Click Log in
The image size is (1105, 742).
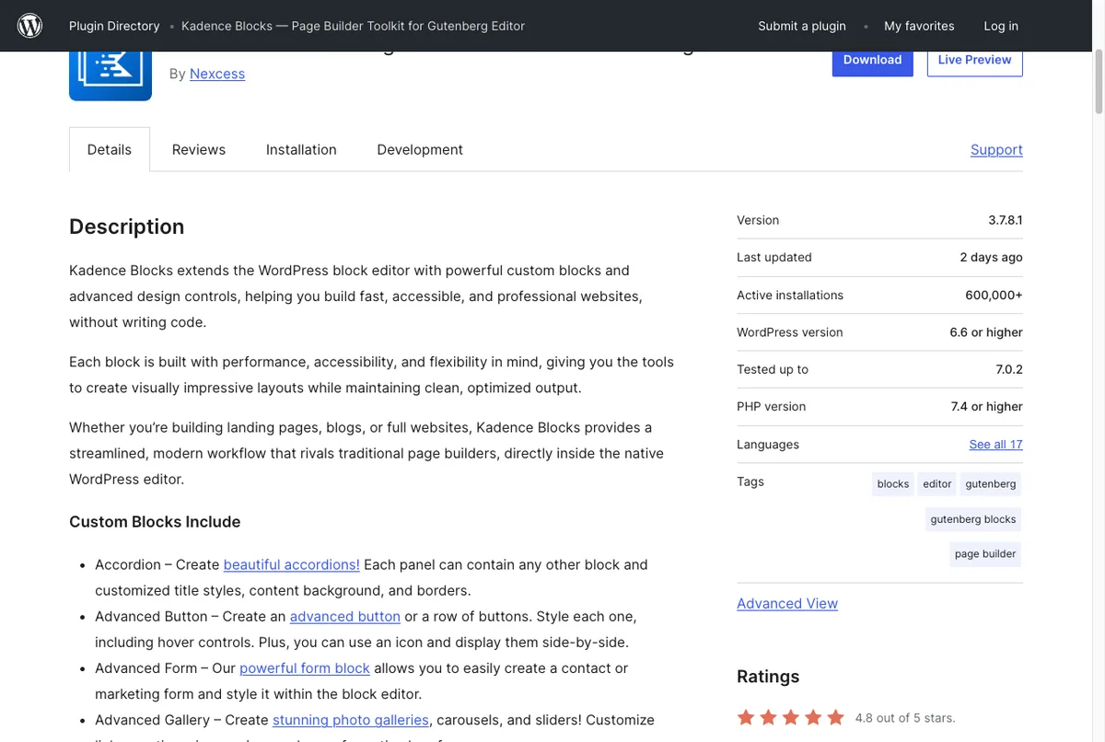1001,26
